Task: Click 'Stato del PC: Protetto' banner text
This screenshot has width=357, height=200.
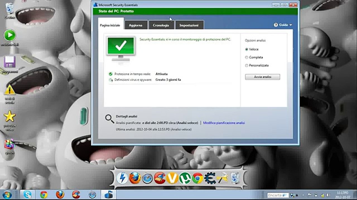Action: coord(116,11)
